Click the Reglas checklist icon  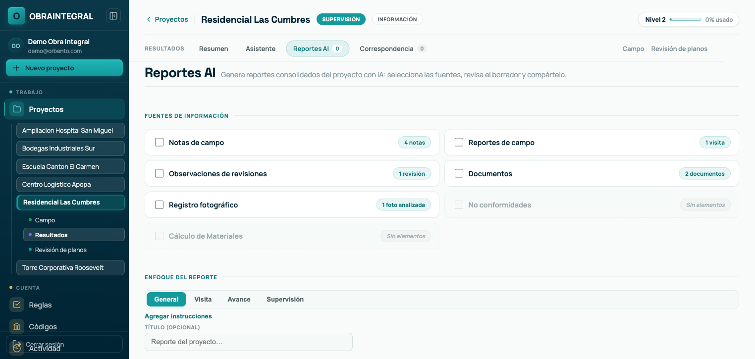click(x=17, y=305)
